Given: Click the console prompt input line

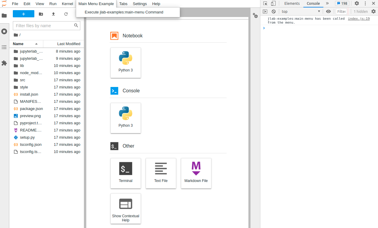Looking at the screenshot, I should pyautogui.click(x=321, y=28).
